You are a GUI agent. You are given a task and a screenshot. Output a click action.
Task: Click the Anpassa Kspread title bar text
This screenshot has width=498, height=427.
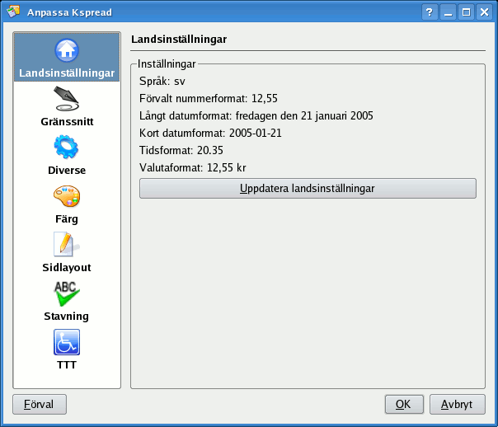[x=71, y=12]
